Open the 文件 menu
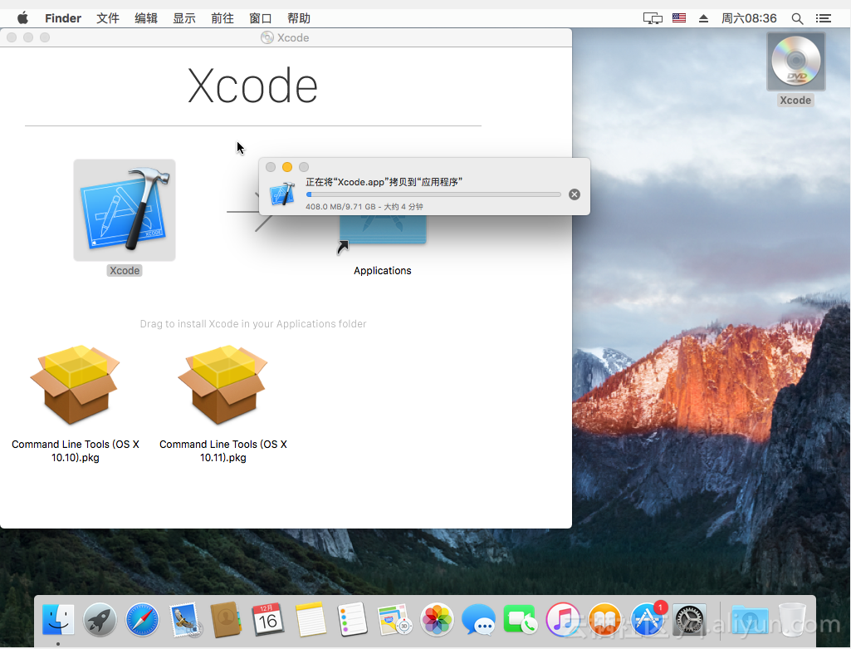The width and height of the screenshot is (851, 649). [107, 18]
